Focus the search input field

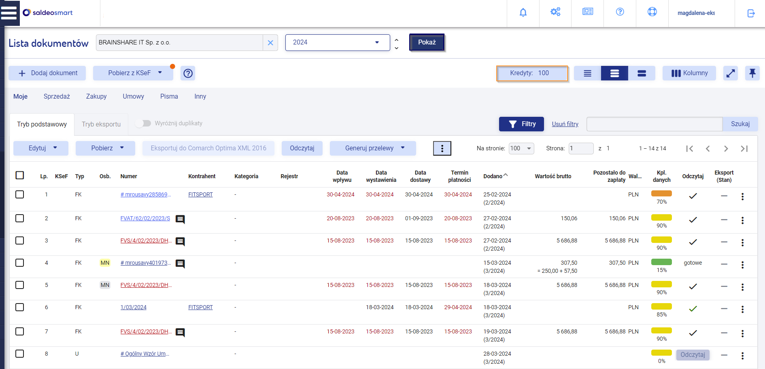point(654,124)
